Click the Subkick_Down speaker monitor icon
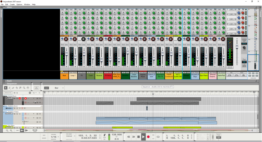262x142 pixels. (25, 108)
